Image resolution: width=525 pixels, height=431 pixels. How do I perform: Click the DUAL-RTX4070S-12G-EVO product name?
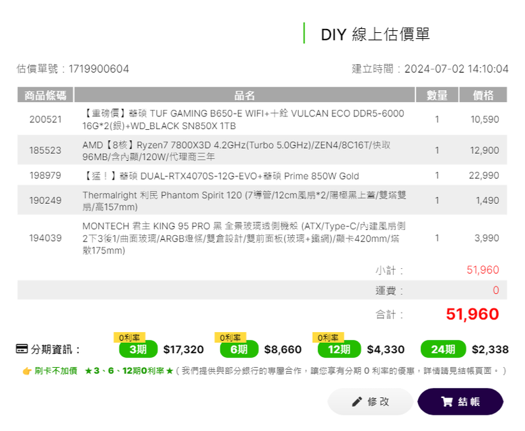(221, 176)
